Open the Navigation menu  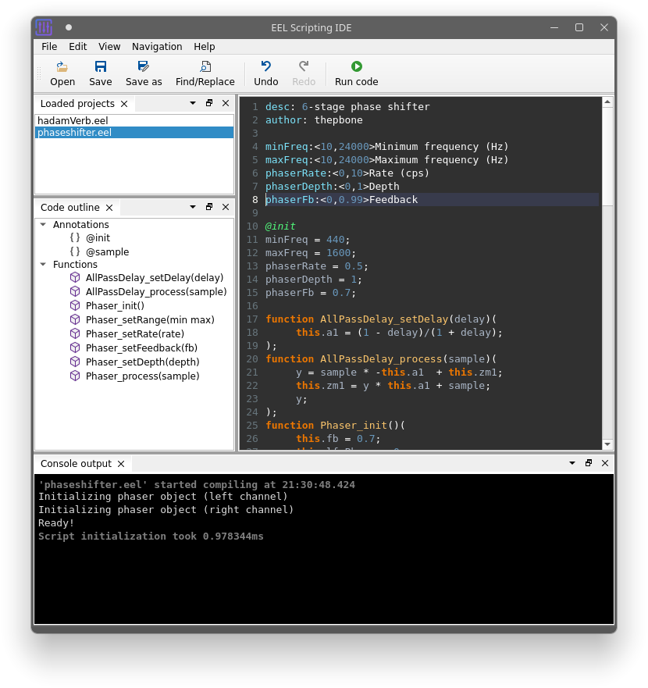(157, 47)
